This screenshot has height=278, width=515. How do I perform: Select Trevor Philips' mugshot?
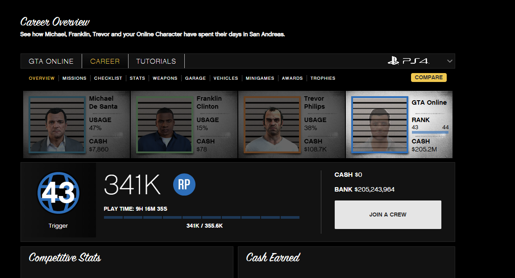[272, 125]
